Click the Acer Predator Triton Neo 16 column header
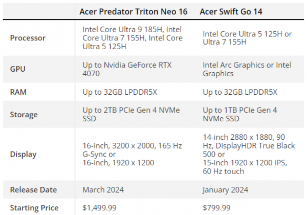Screen dimensions: 307x215 (x=133, y=12)
